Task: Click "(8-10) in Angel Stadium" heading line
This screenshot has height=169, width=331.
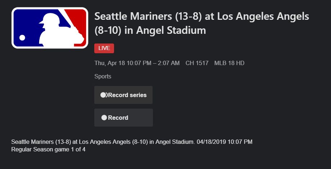Action: pyautogui.click(x=150, y=31)
